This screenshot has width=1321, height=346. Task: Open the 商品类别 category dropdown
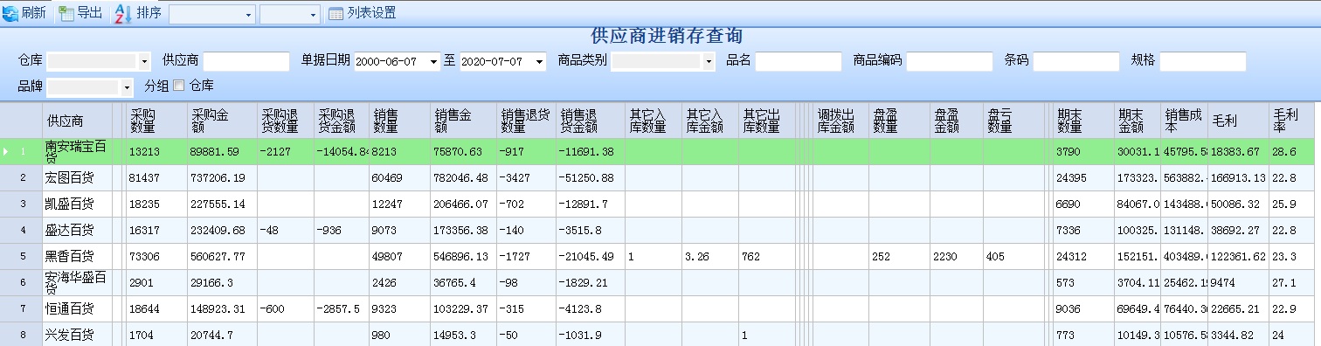click(709, 61)
